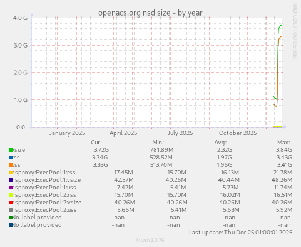Viewport: 301px width, 247px height.
Task: Click the '0.0' y-axis label
Action: [x=21, y=127]
